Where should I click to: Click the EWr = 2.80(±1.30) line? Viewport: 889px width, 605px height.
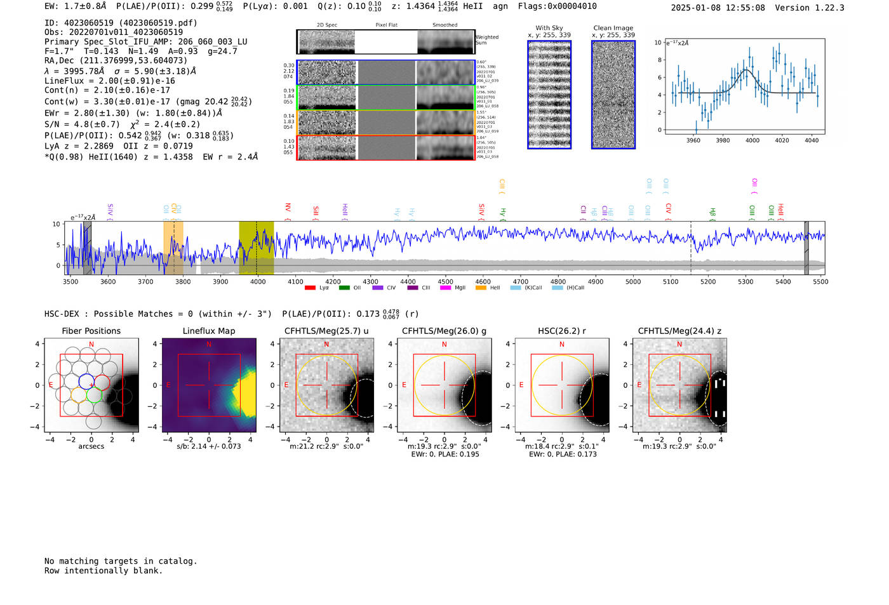(x=133, y=113)
